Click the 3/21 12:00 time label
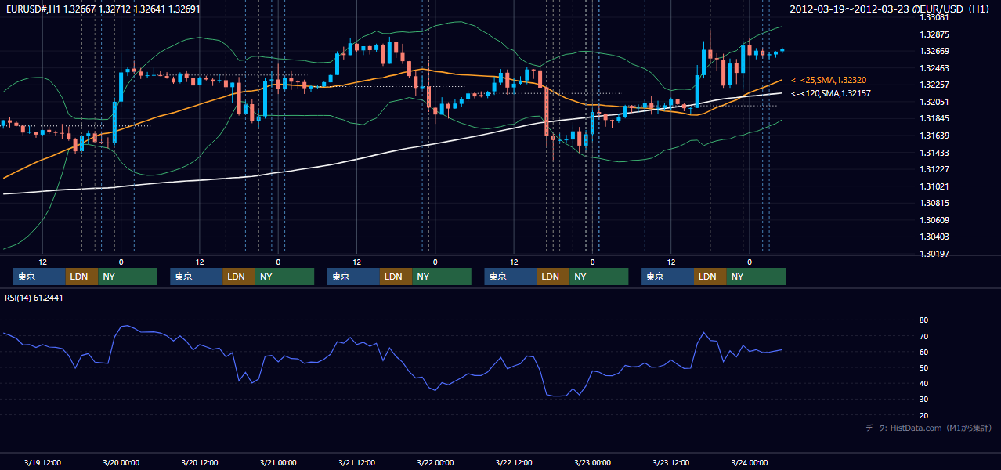Screen dimensions: 1001x470 pyautogui.click(x=356, y=462)
